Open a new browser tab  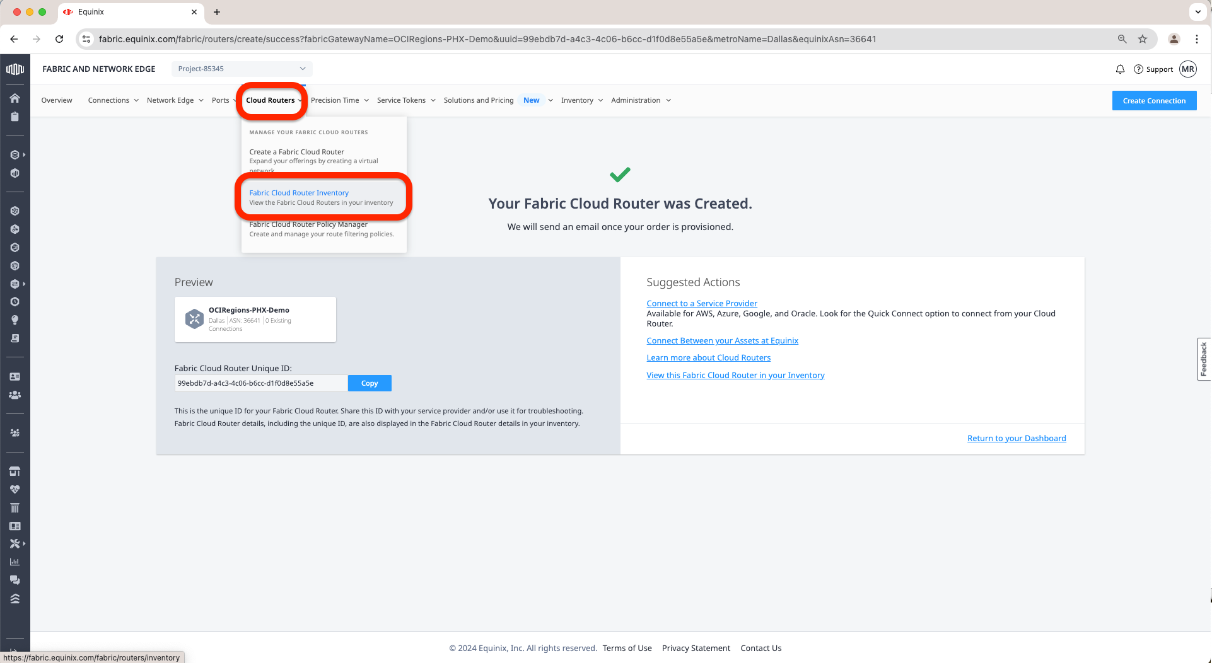click(217, 12)
